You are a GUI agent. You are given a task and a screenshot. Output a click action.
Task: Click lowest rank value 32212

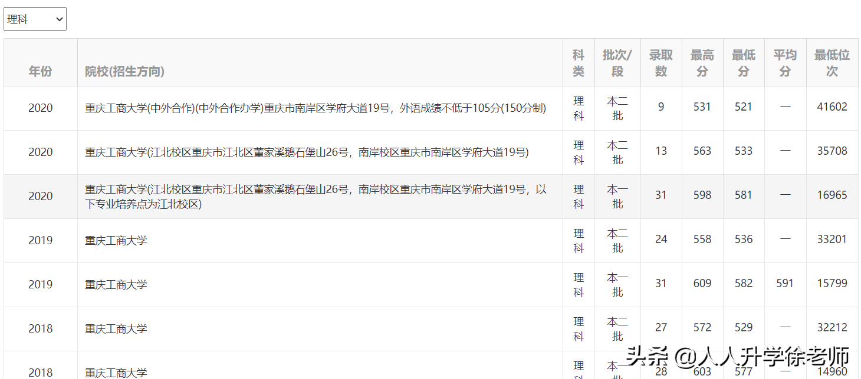832,328
